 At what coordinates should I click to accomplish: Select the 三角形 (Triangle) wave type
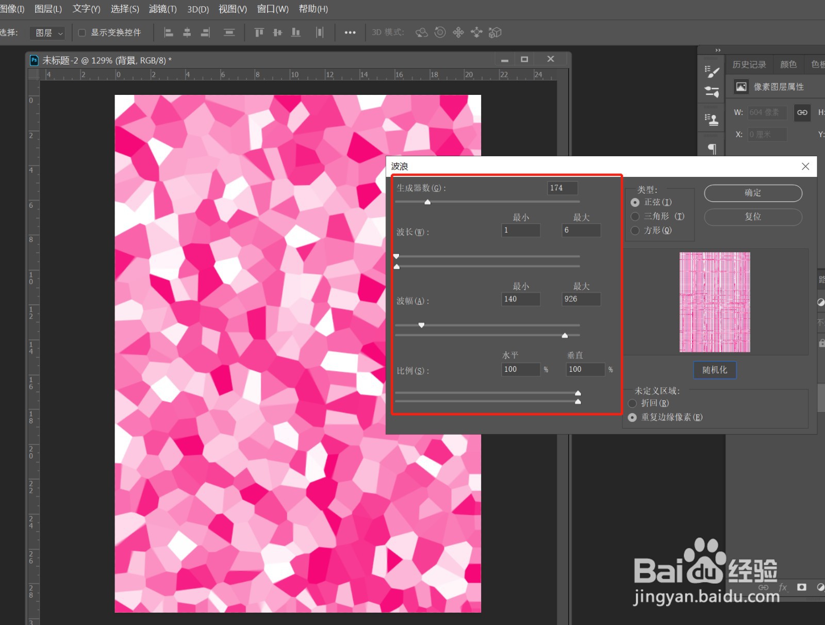pyautogui.click(x=635, y=217)
